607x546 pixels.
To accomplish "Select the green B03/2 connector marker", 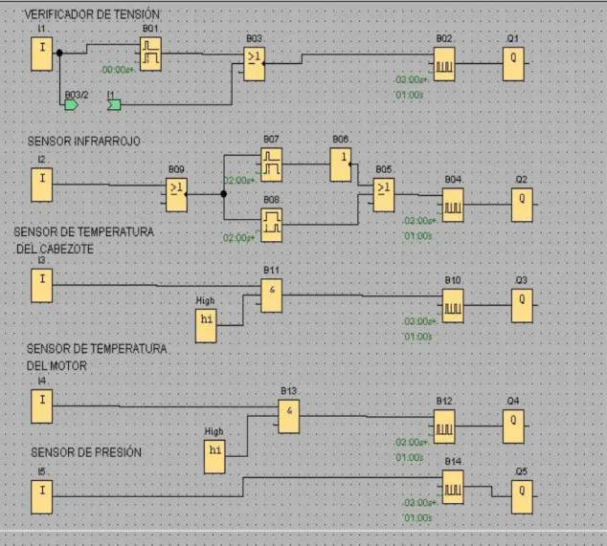I will (x=71, y=105).
